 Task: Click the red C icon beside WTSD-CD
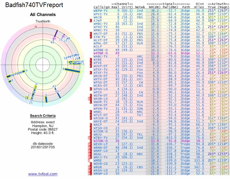[91, 128]
